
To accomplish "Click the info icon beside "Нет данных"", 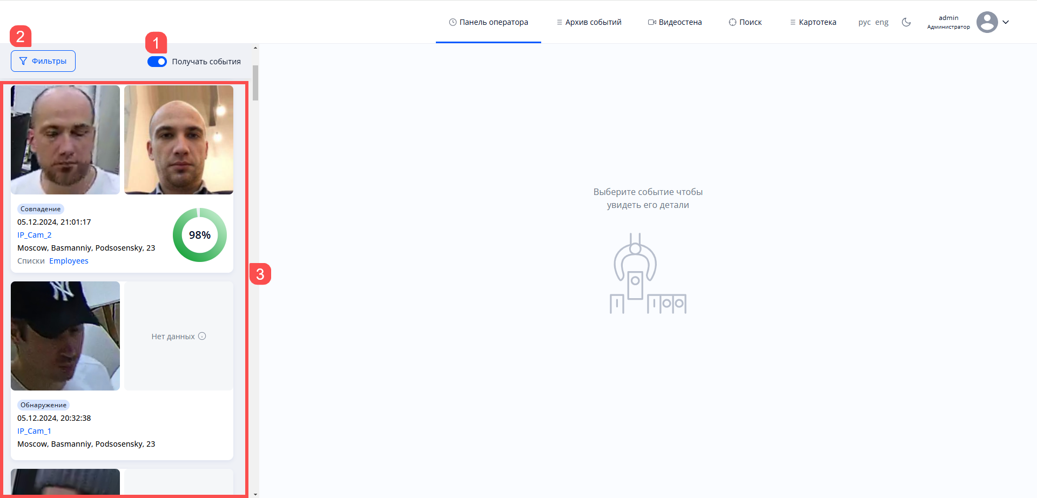I will [202, 336].
